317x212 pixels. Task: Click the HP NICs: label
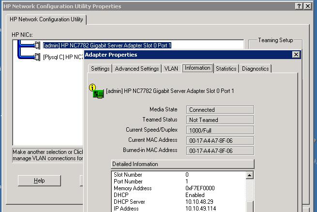point(22,35)
